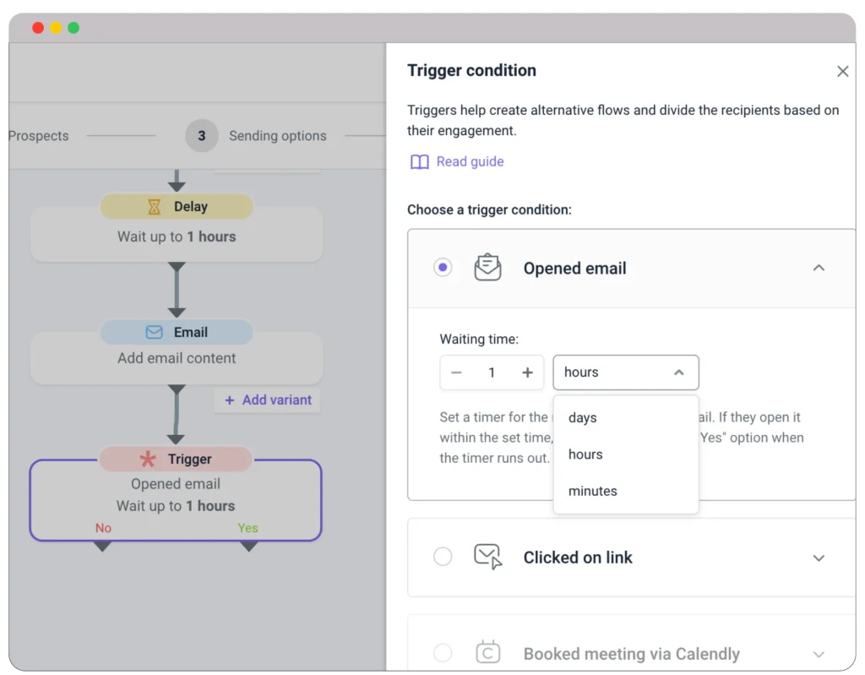The width and height of the screenshot is (865, 675).
Task: Choose minutes from the time unit dropdown
Action: (x=592, y=491)
